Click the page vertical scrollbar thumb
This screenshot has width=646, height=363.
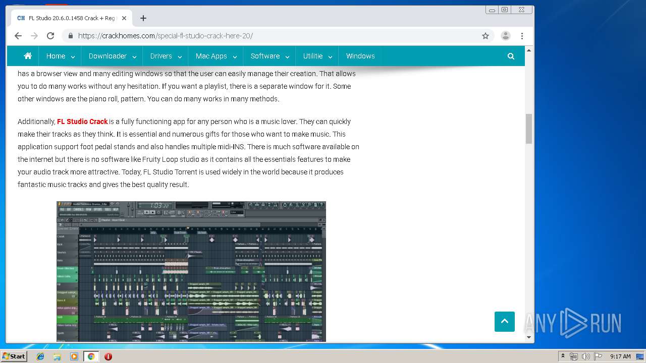(529, 129)
